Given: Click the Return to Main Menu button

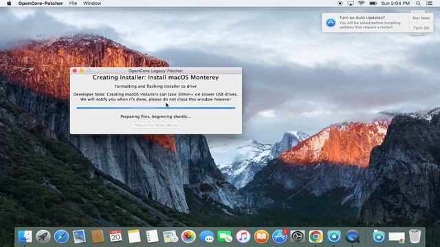Looking at the screenshot, I should click(x=156, y=125).
